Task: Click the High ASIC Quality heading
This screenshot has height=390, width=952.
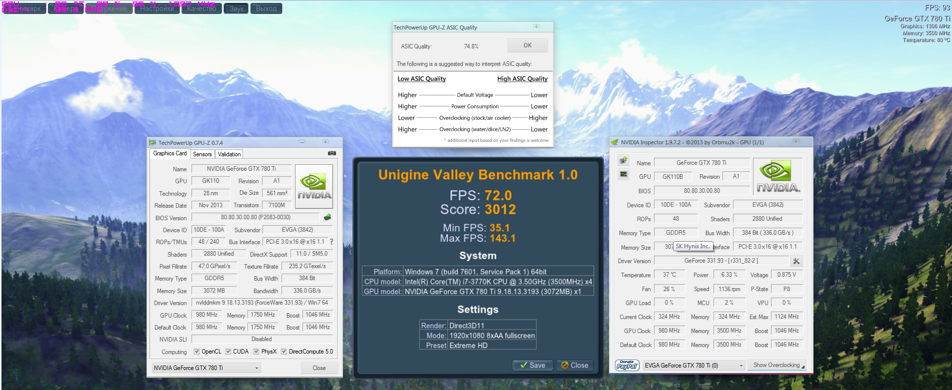Action: [522, 79]
